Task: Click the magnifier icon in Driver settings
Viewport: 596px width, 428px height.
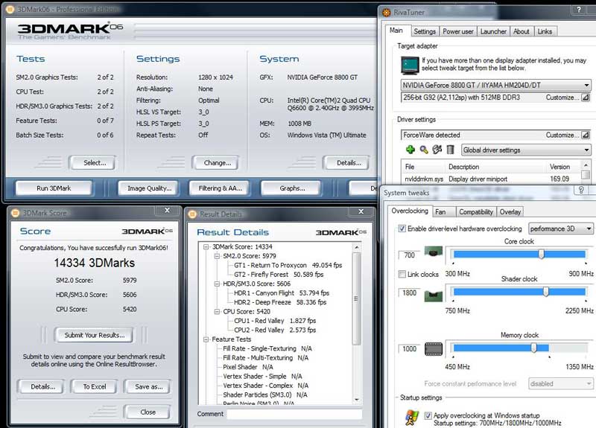Action: (424, 150)
